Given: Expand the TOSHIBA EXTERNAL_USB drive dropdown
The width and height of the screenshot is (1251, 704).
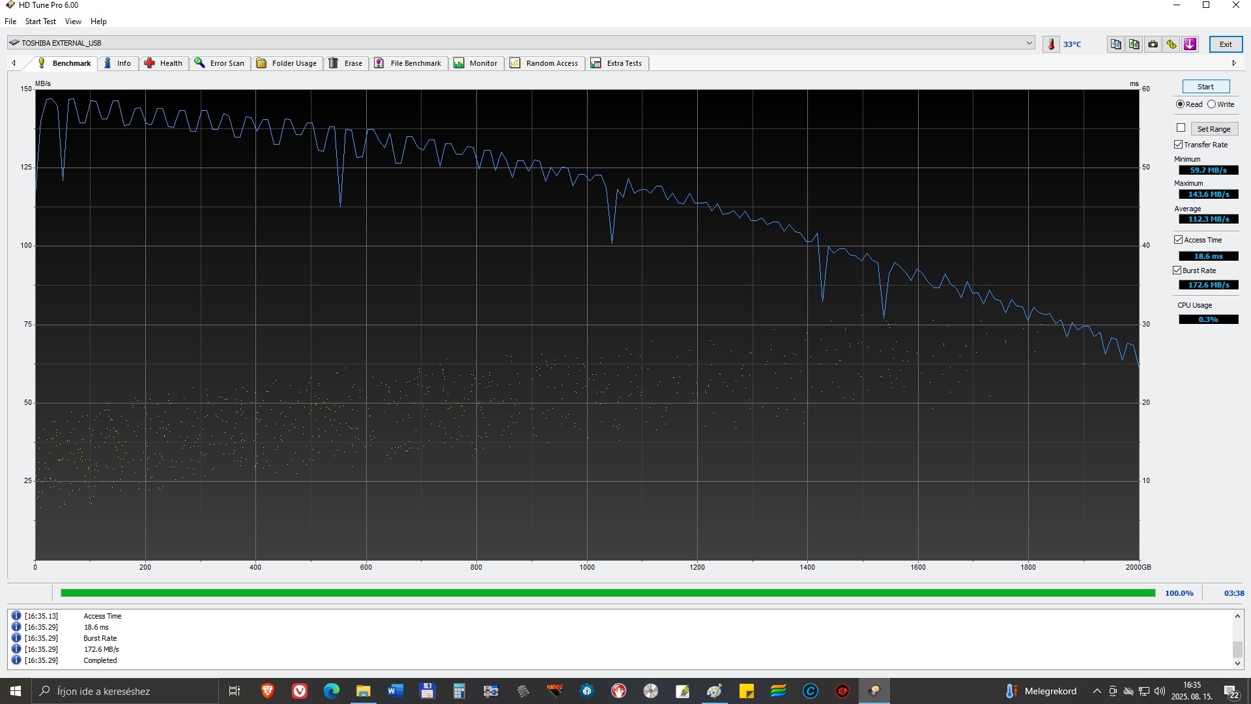Looking at the screenshot, I should [1029, 43].
